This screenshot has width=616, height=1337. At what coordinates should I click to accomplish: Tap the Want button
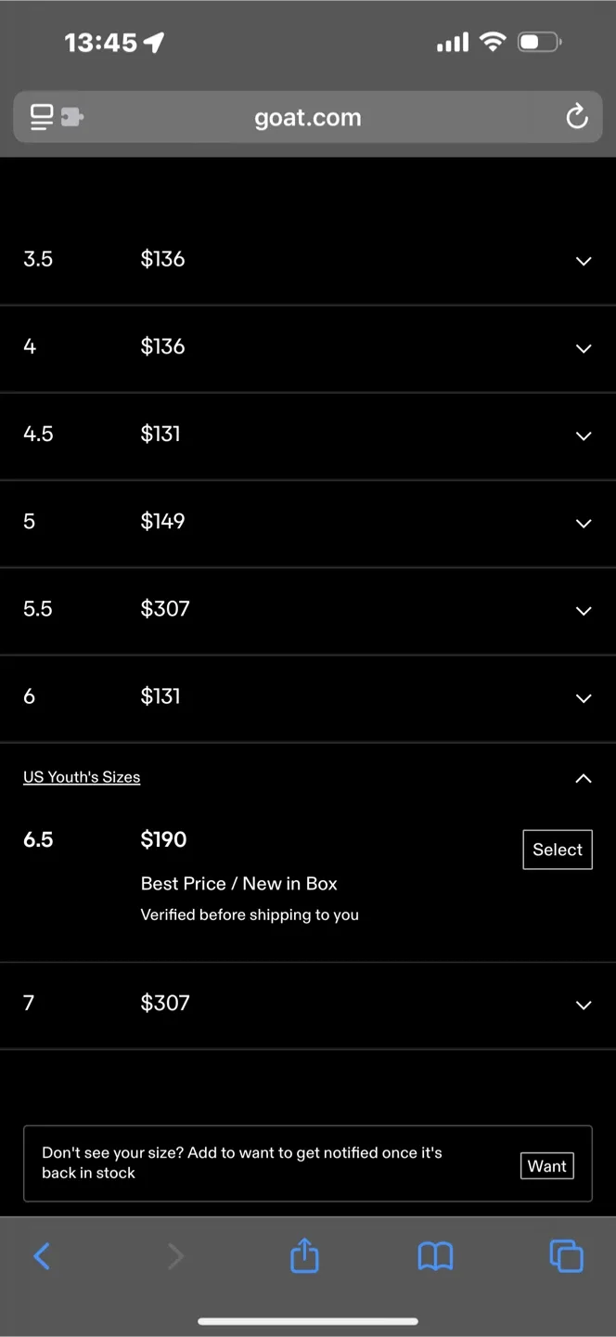tap(546, 1166)
